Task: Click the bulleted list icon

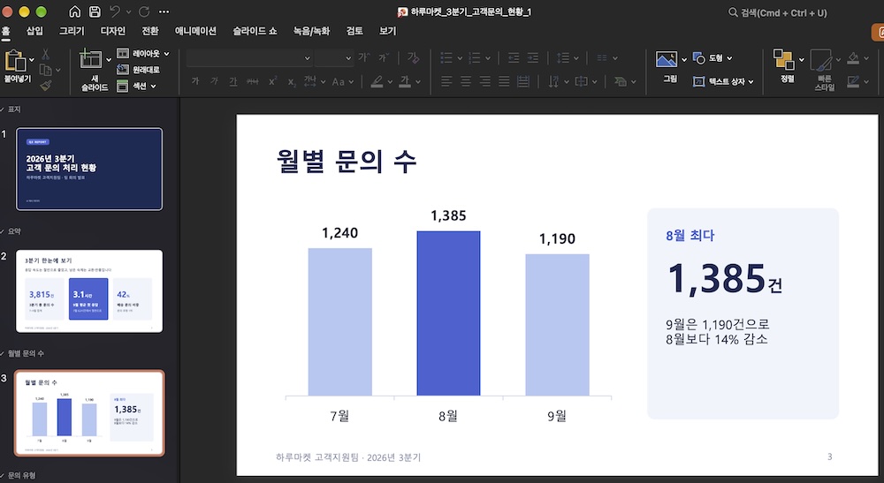Action: click(x=446, y=57)
